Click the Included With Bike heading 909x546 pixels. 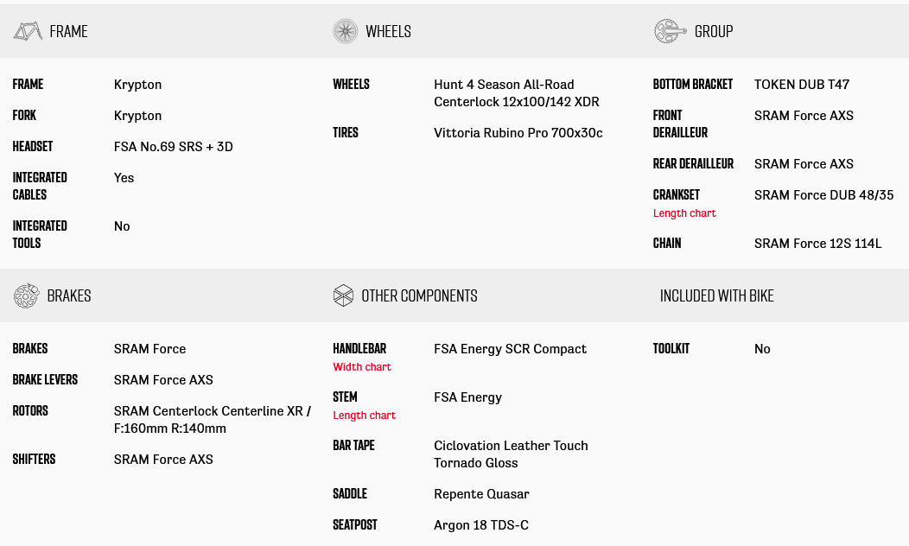tap(716, 295)
